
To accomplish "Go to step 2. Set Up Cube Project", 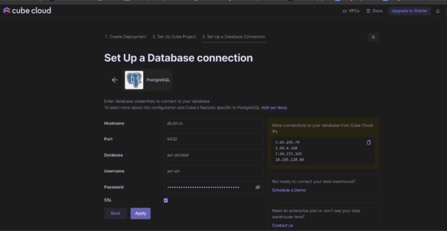I will pos(174,37).
